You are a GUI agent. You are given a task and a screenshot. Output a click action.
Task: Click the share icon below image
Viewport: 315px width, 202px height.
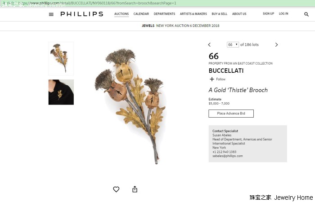click(135, 189)
